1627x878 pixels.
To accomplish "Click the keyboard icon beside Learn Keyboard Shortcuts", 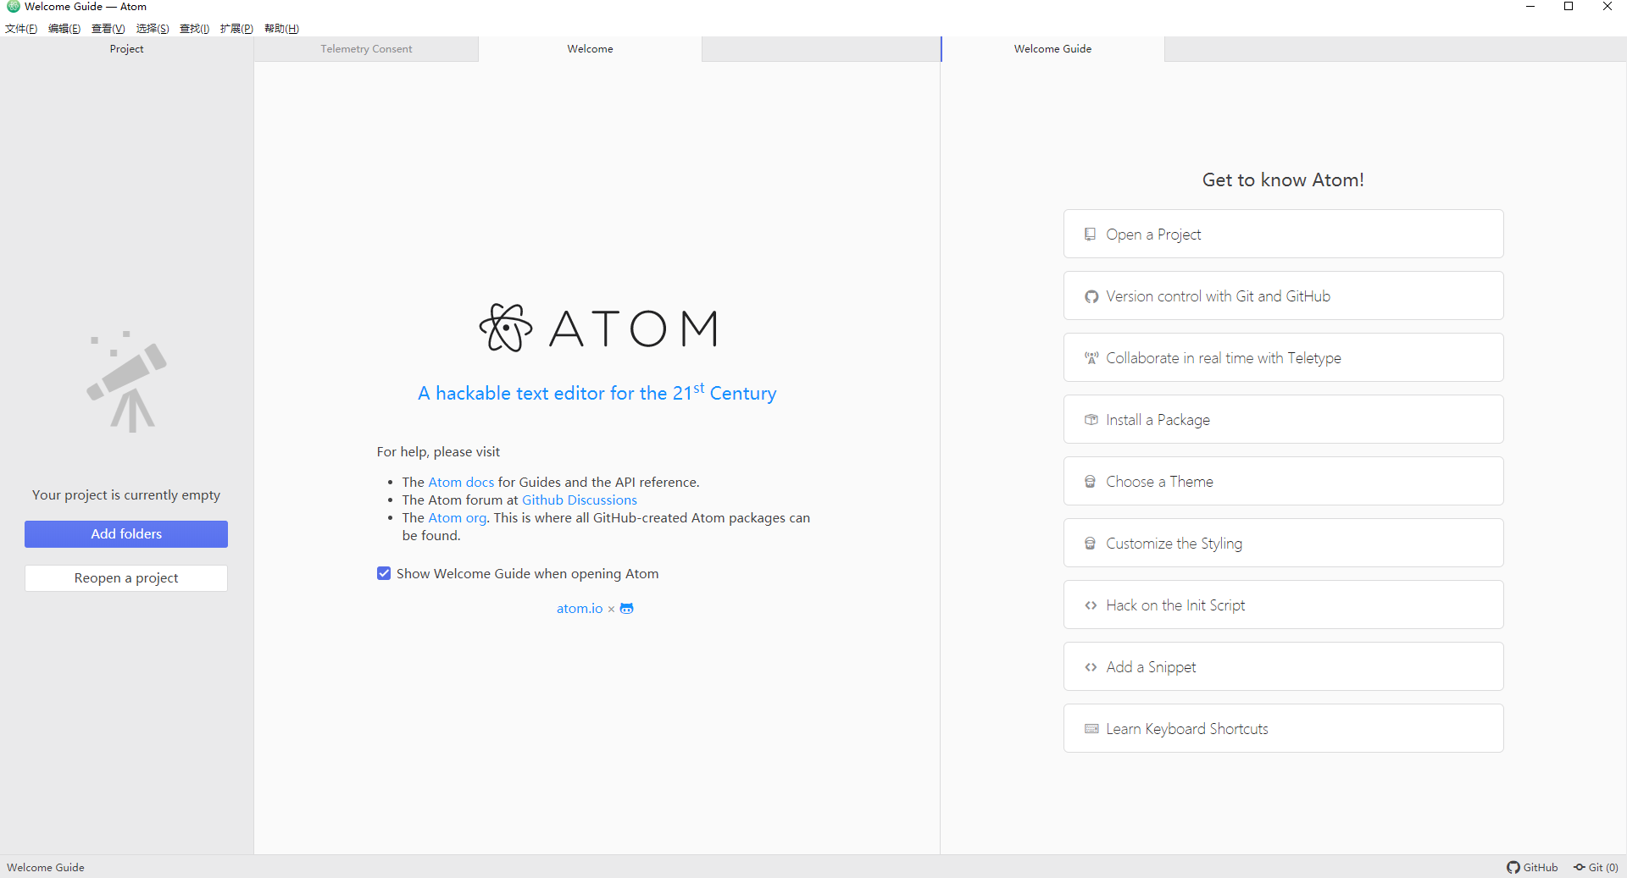I will tap(1091, 729).
